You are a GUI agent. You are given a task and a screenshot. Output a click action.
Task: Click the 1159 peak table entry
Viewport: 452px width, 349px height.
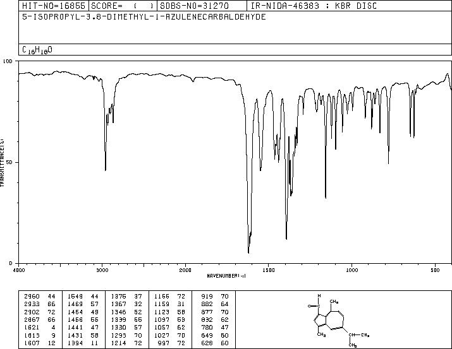(169, 304)
